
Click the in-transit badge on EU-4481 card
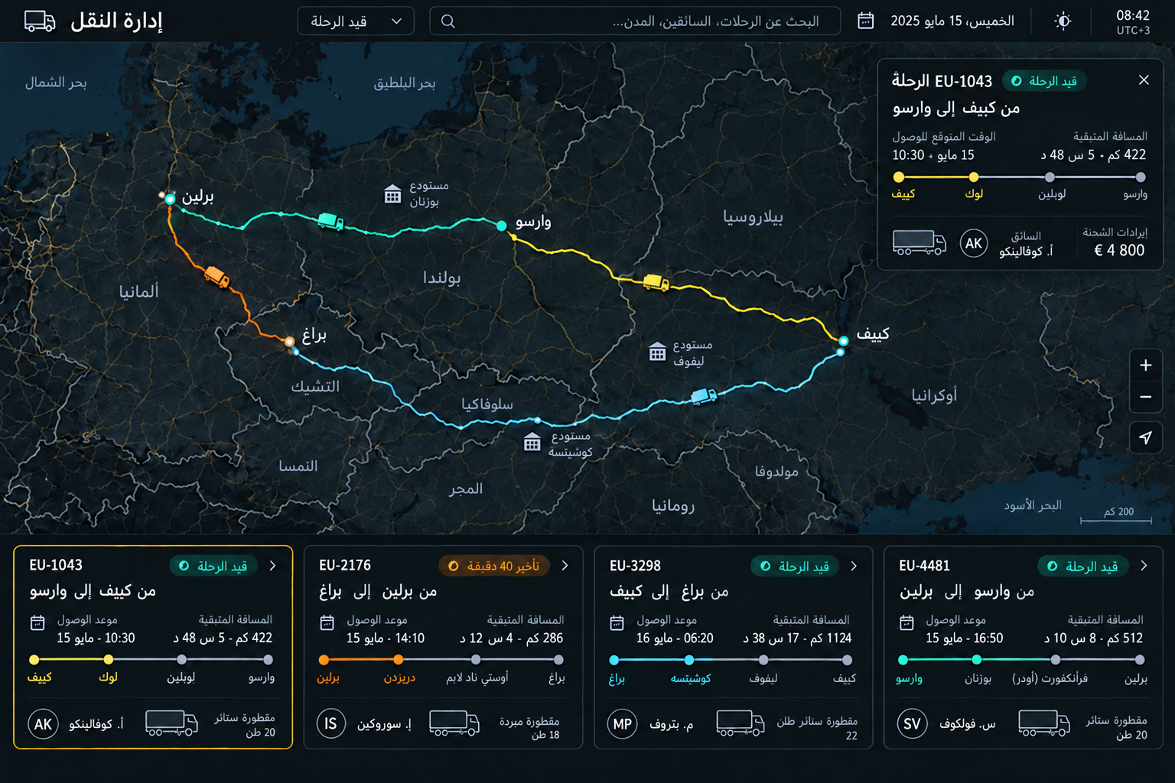click(x=1083, y=566)
